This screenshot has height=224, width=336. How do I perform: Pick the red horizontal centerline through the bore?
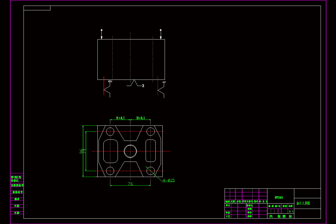click(131, 151)
